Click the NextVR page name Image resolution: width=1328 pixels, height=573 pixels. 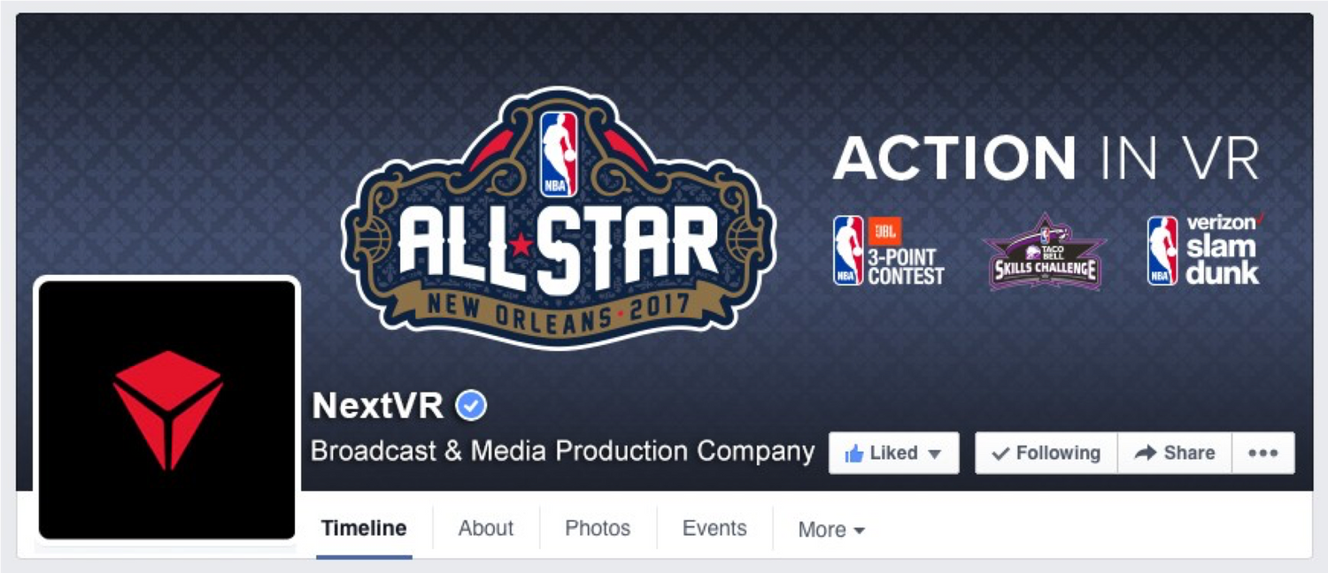378,406
